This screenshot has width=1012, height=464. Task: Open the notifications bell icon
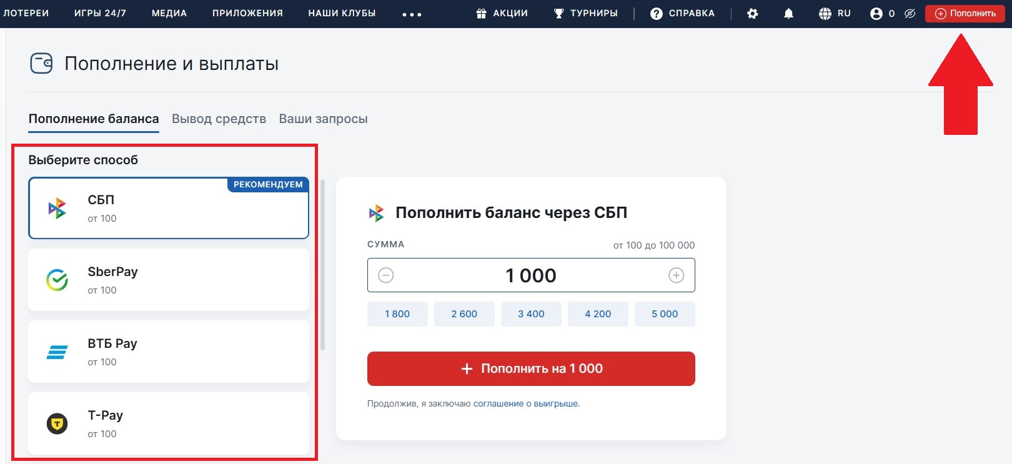click(789, 12)
